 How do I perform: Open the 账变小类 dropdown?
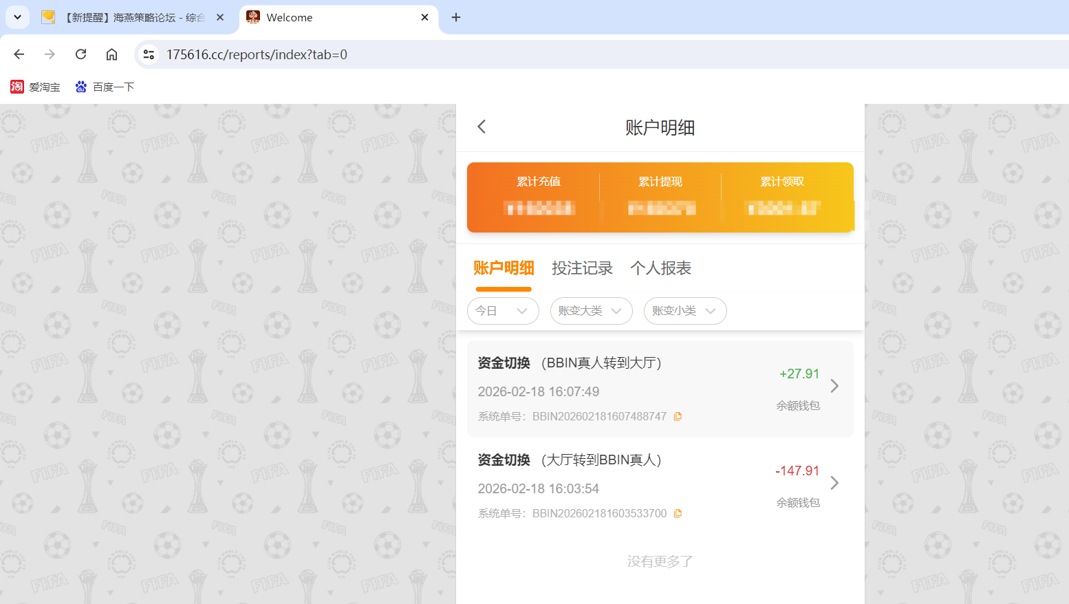(685, 311)
